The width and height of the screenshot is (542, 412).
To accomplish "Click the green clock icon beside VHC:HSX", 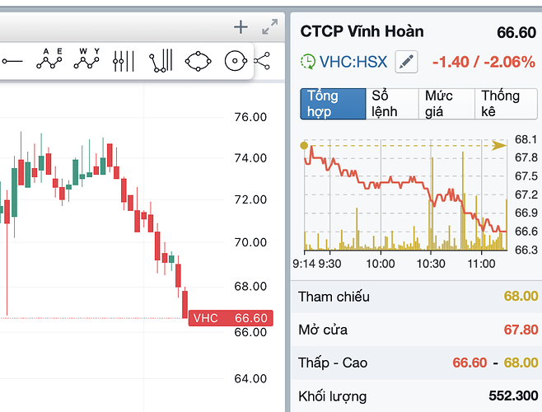I will (x=307, y=61).
